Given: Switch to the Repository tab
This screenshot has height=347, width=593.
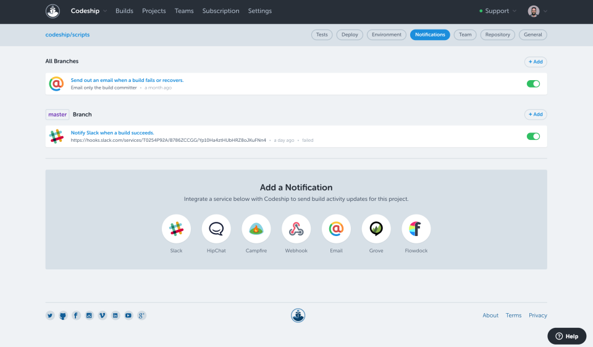Looking at the screenshot, I should 498,35.
